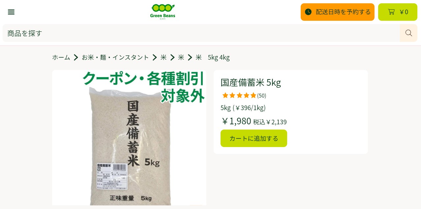
Task: Open the (50) reviews count
Action: tap(262, 96)
